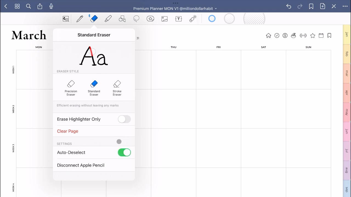This screenshot has height=197, width=351.
Task: Select the laser pointer tool
Action: point(193,19)
